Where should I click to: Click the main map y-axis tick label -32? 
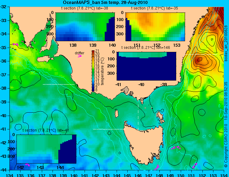point(3,7)
